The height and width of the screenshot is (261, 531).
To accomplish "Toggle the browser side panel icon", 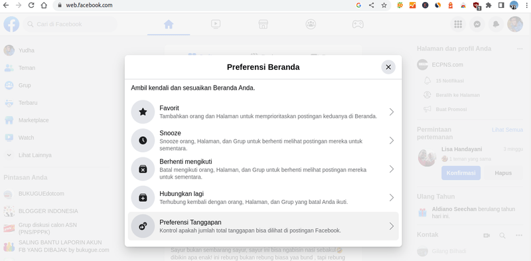I will click(x=501, y=5).
